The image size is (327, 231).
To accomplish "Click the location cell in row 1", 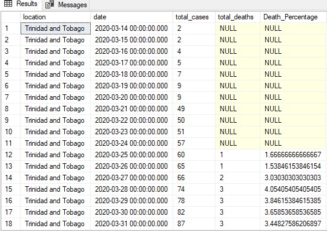I will coord(56,28).
